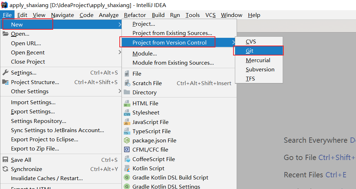Click the File document icon in New submenu

(127, 73)
